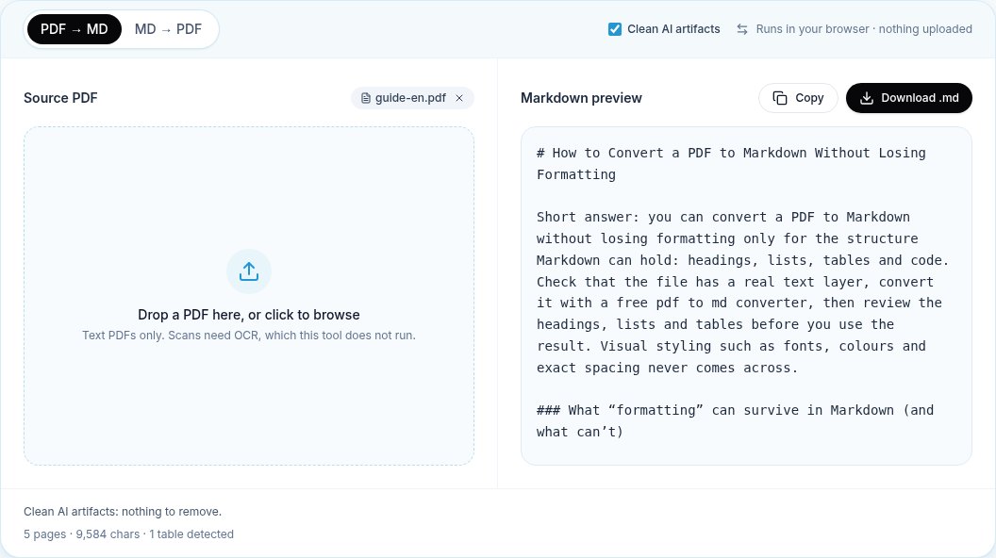
Task: Click the upload arrow icon in drop zone
Action: point(249,271)
